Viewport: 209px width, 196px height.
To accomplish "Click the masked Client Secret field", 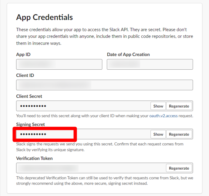I will tap(83, 106).
